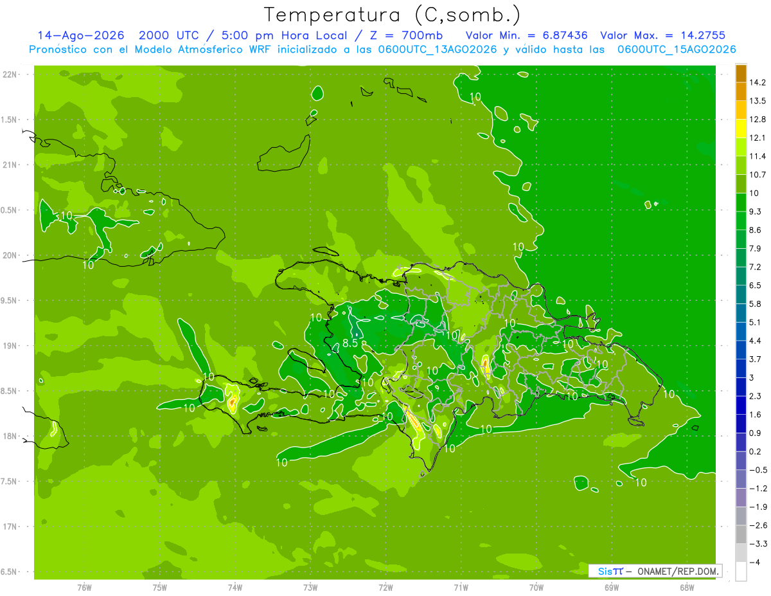Click the "0600UTC_15AGO2026" valid-until time
Viewport: 771px width, 596px height.
(x=677, y=50)
